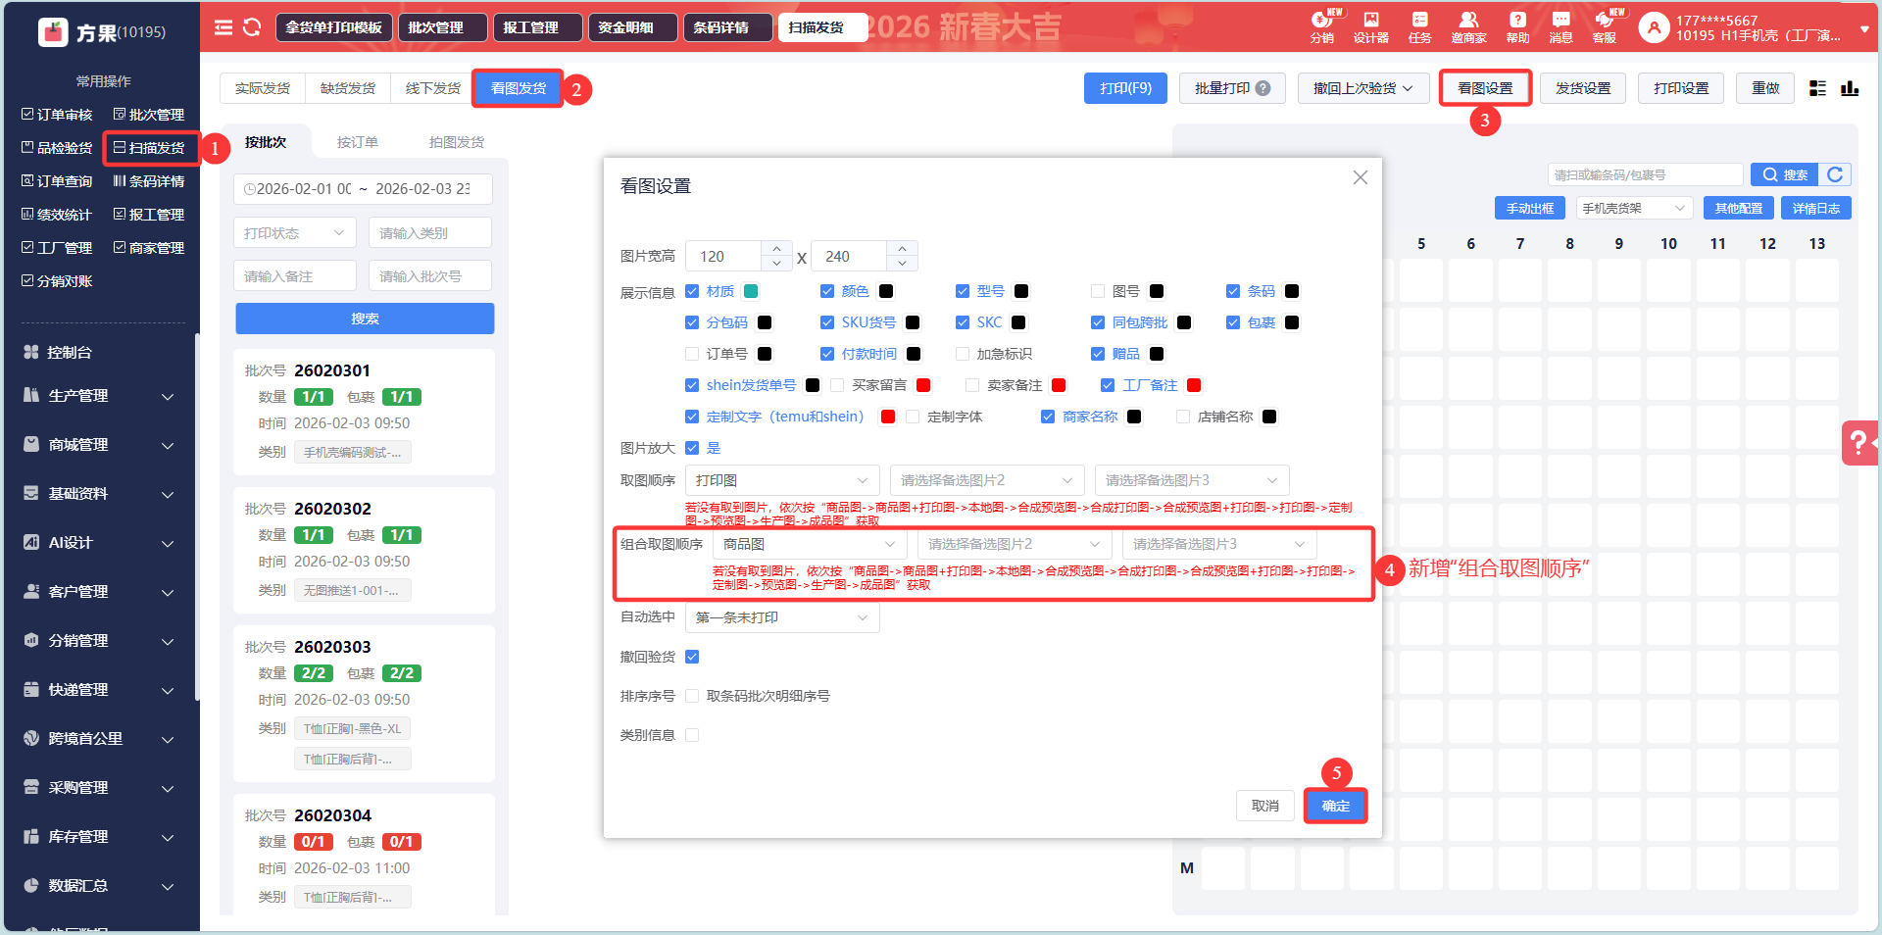
Task: Uncheck the 撤回验货 checkbox
Action: (692, 657)
